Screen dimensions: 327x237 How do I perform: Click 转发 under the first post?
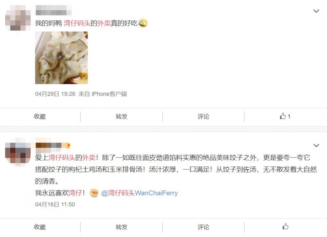coord(121,117)
